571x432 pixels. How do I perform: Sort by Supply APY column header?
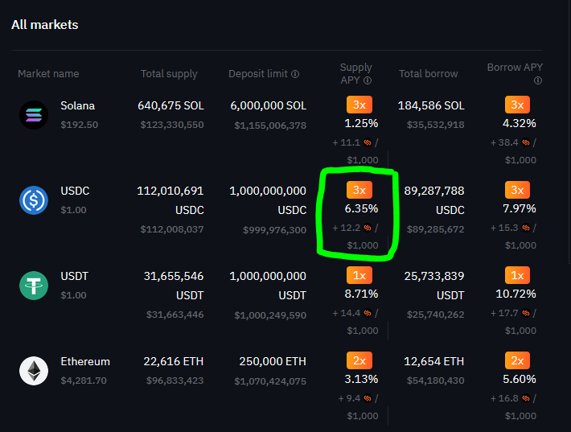pyautogui.click(x=355, y=74)
